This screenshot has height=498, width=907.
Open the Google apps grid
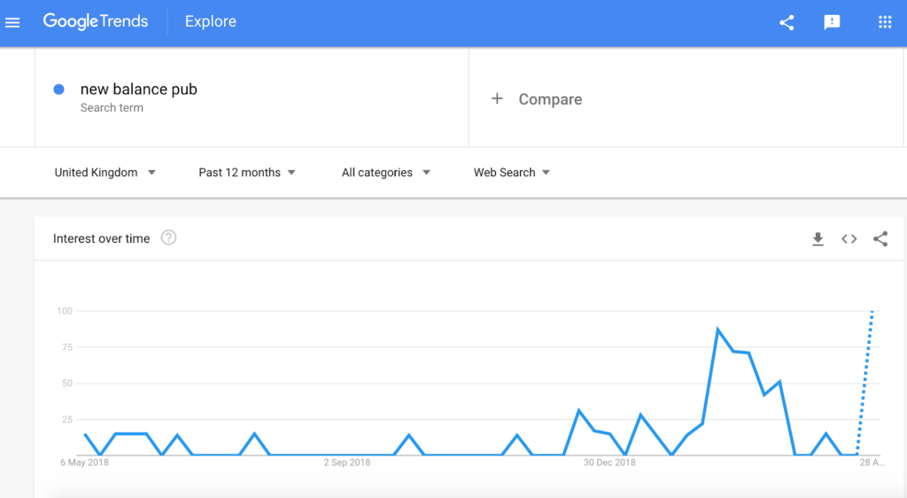[885, 22]
